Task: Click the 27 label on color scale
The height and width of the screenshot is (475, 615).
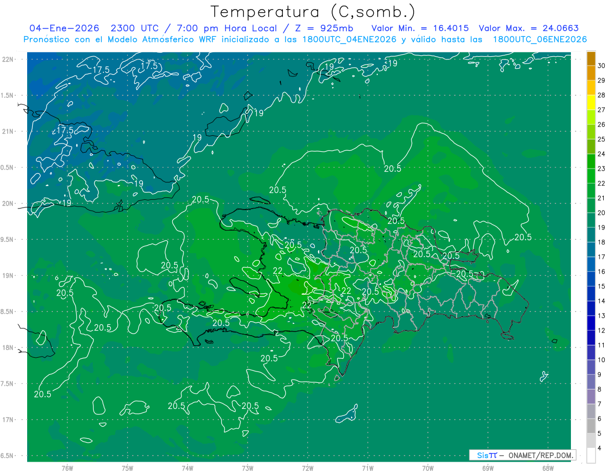Action: click(x=602, y=110)
